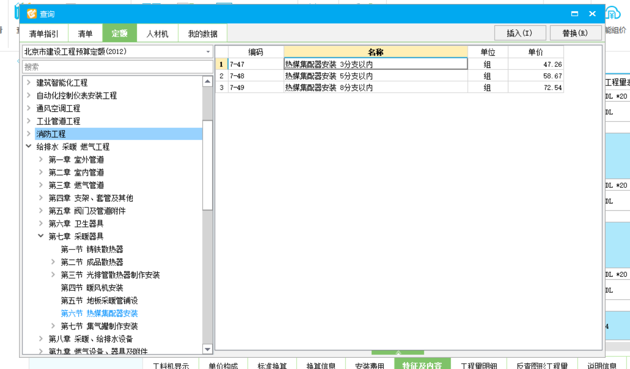The image size is (630, 369).
Task: Expand 第五章 阀门及管道附件
Action: click(x=41, y=210)
